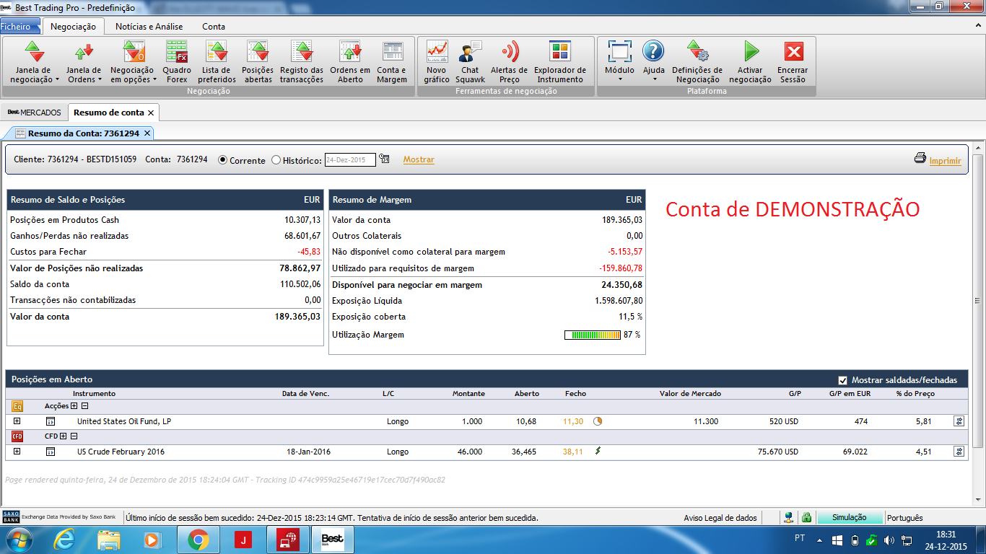Expand all in the CFD group

pyautogui.click(x=64, y=436)
